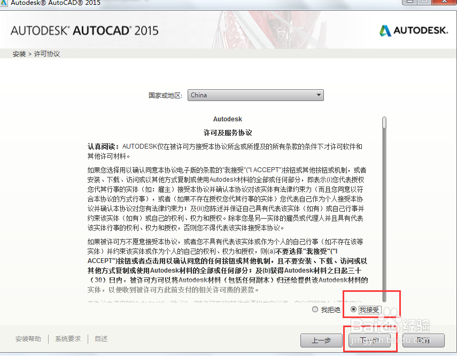The image size is (457, 356).
Task: Click the country dropdown arrow
Action: tap(319, 95)
